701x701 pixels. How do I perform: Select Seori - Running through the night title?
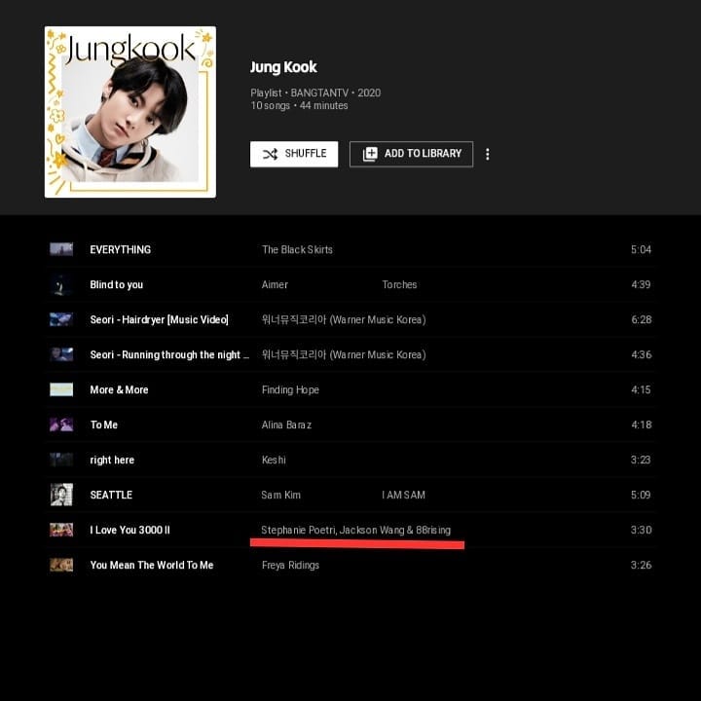[169, 355]
